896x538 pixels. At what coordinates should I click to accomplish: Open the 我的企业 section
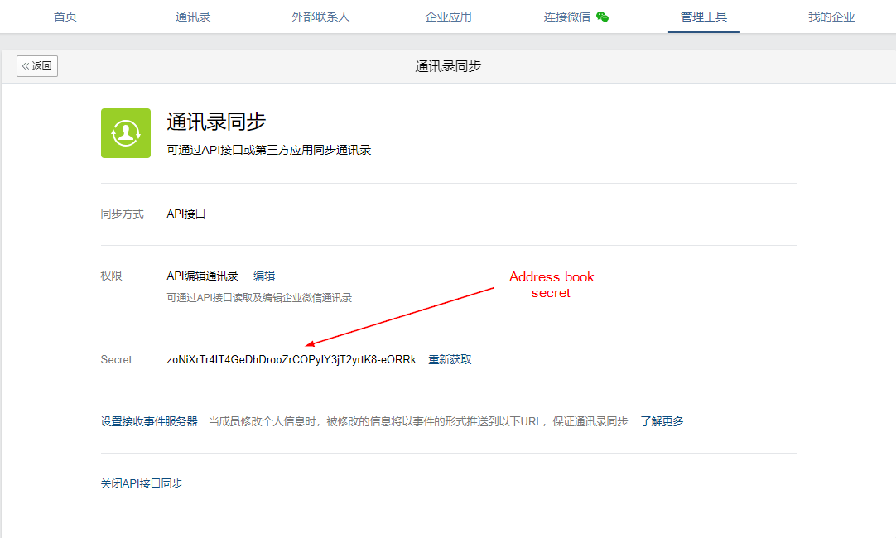click(x=831, y=16)
